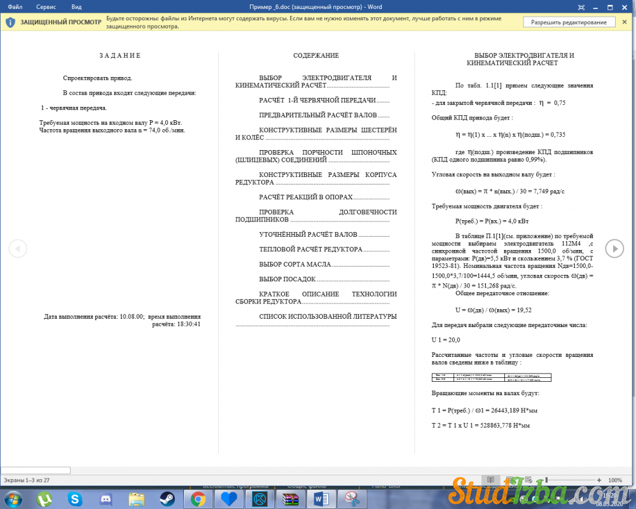Click the horizontal scrollbar thumb
This screenshot has height=509, width=636.
point(35,470)
